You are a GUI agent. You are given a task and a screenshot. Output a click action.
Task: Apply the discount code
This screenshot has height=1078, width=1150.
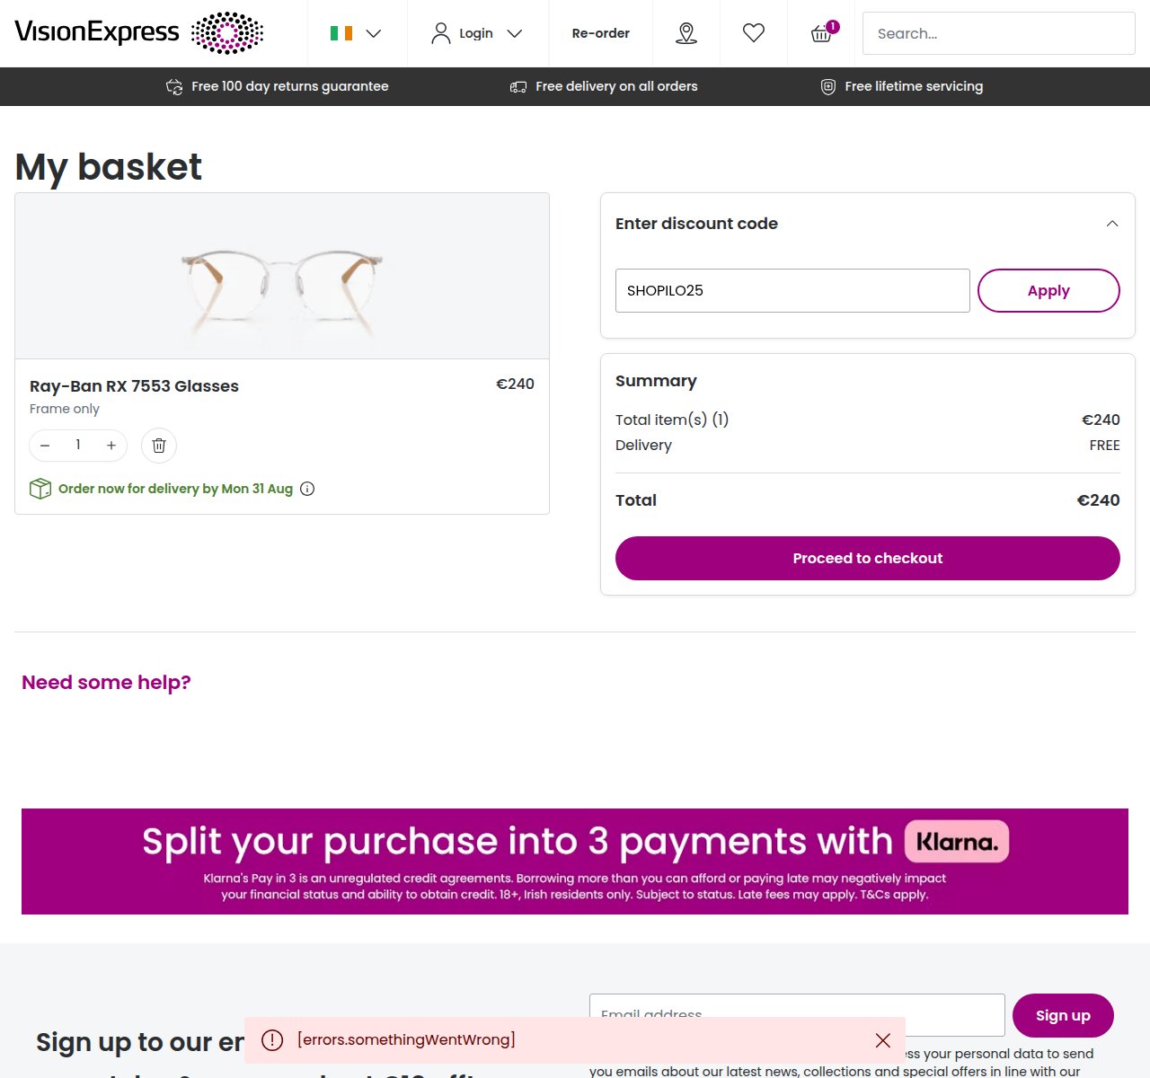tap(1048, 291)
